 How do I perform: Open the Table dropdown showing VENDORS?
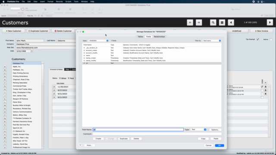98,40
